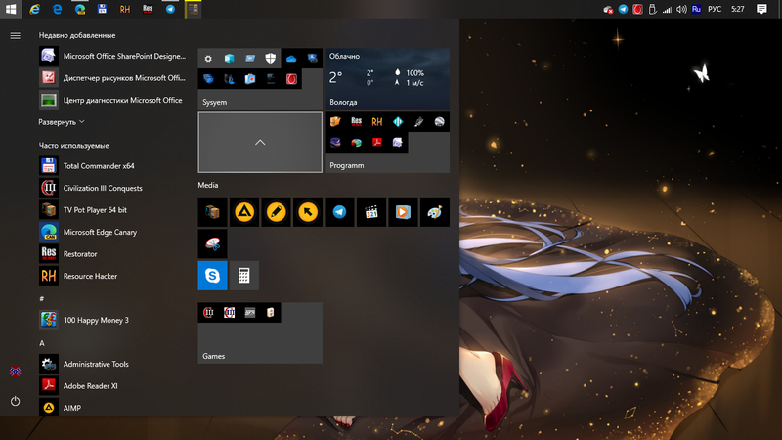Open Диспетчер рисунков Microsoft Office

(x=113, y=78)
